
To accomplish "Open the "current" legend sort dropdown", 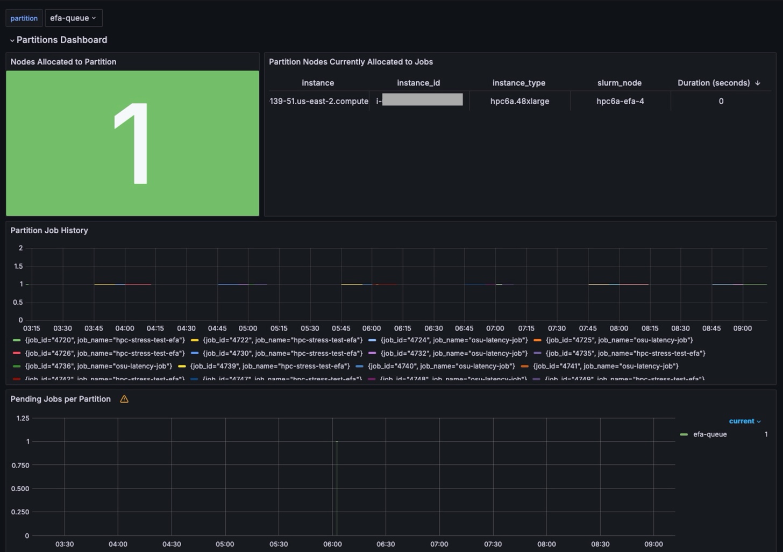I will point(745,421).
